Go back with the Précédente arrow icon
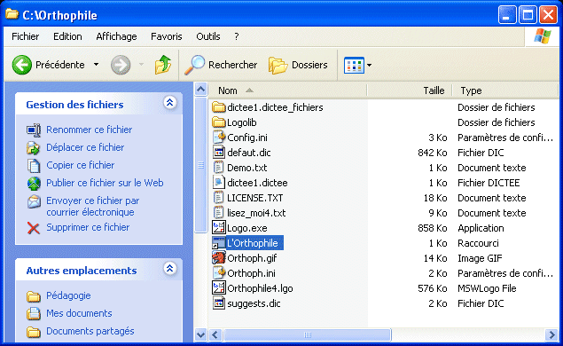This screenshot has height=346, width=563. pyautogui.click(x=22, y=65)
